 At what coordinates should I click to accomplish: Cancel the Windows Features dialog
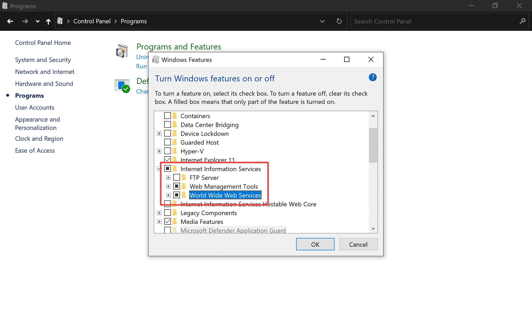click(358, 244)
